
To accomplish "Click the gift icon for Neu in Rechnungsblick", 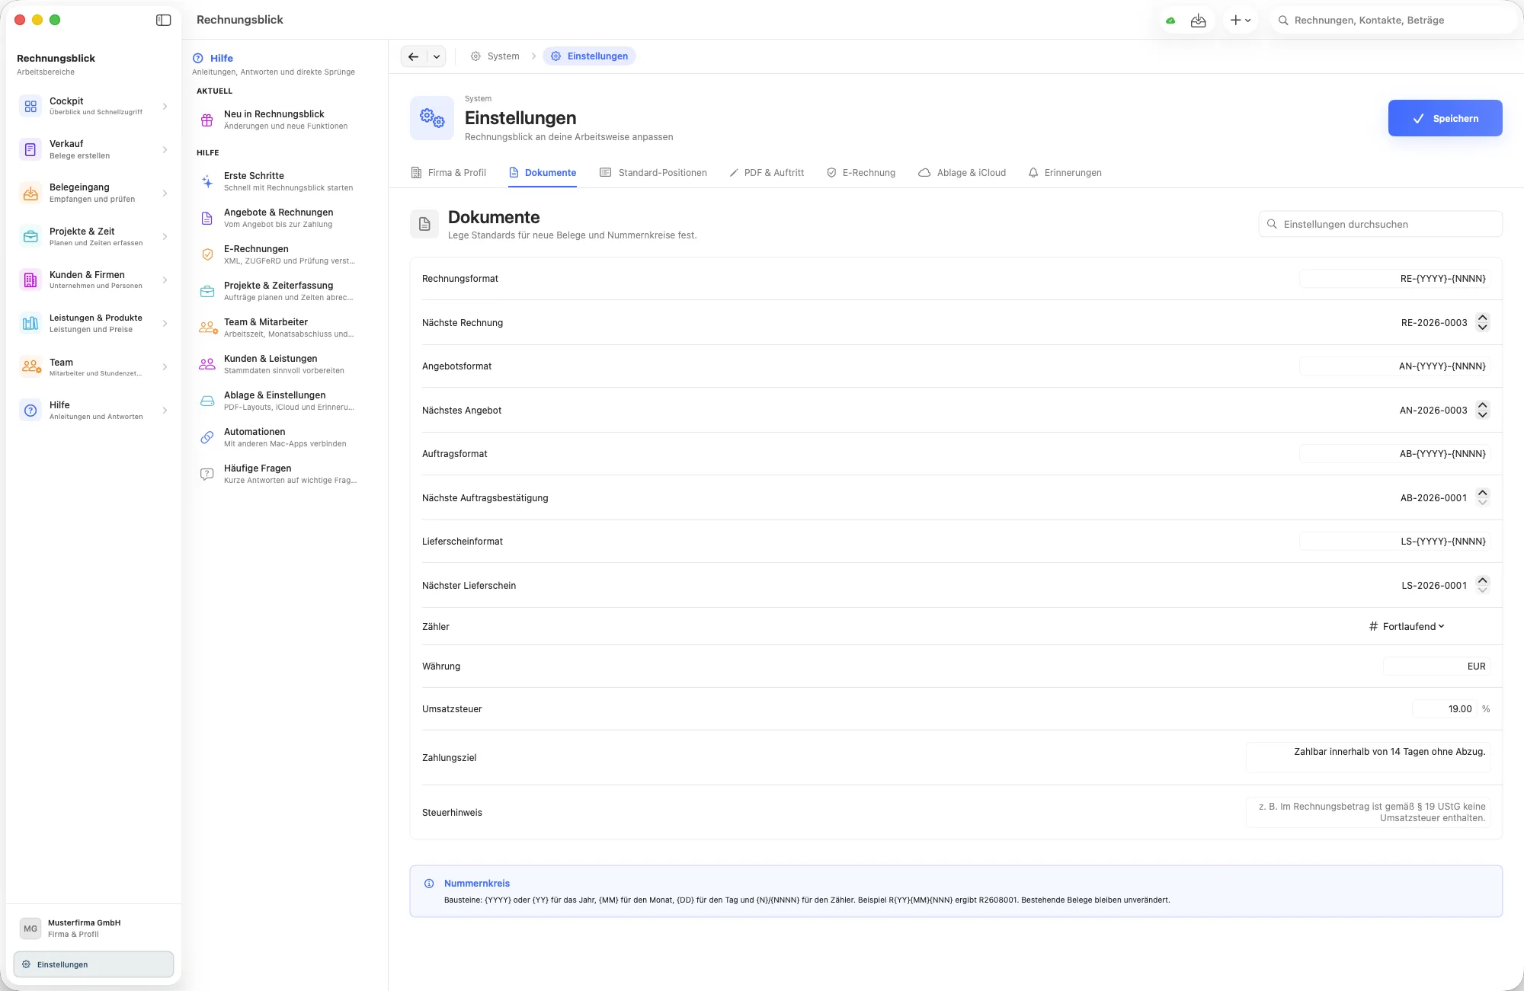I will (x=207, y=120).
